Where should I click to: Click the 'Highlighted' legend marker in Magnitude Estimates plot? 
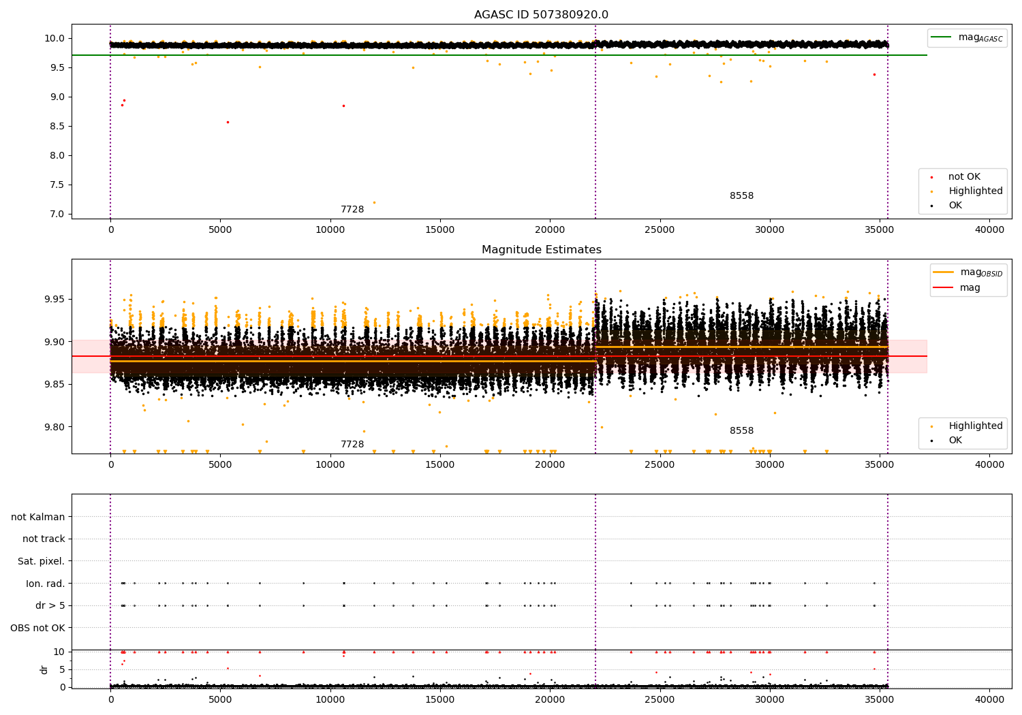[931, 426]
